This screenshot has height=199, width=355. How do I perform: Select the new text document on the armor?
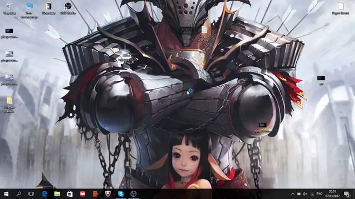204,34
